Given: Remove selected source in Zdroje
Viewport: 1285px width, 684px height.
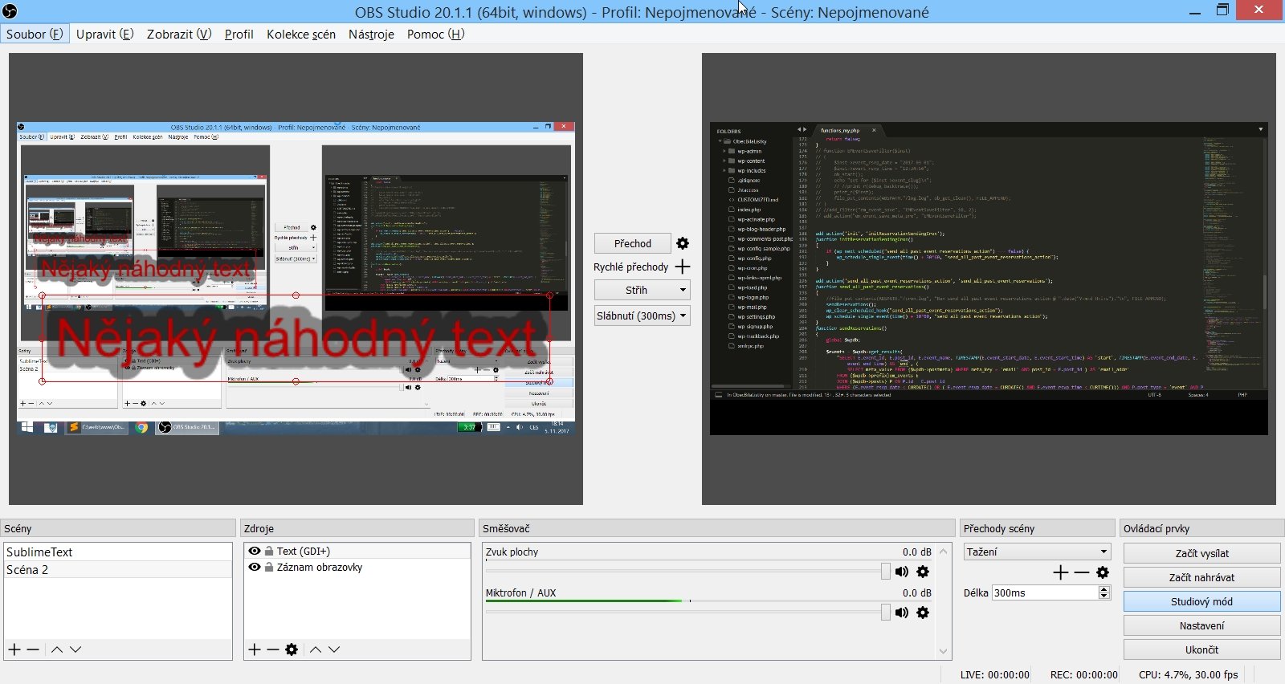Looking at the screenshot, I should (273, 649).
